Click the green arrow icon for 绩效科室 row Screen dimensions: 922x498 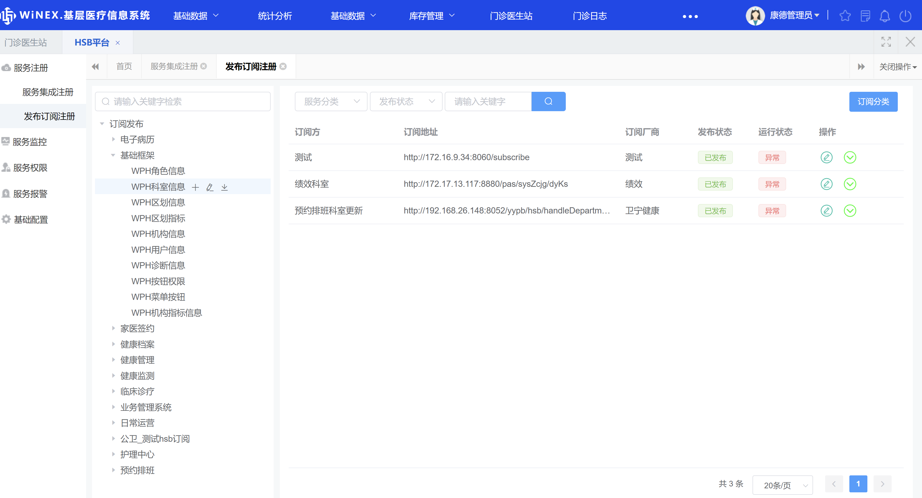(850, 184)
